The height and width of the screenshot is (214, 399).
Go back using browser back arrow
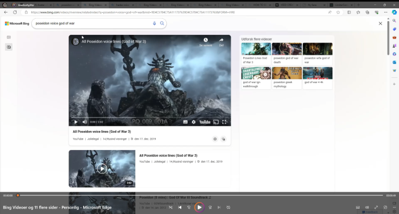pos(6,12)
